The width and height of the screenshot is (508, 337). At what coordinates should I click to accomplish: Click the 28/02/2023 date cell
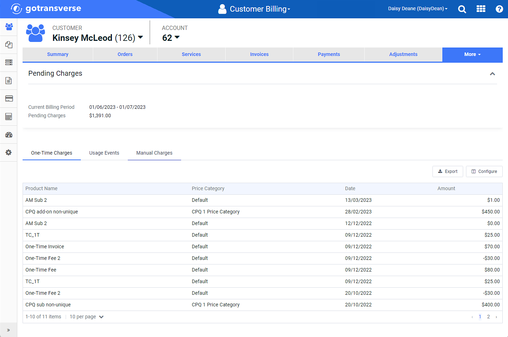(358, 212)
